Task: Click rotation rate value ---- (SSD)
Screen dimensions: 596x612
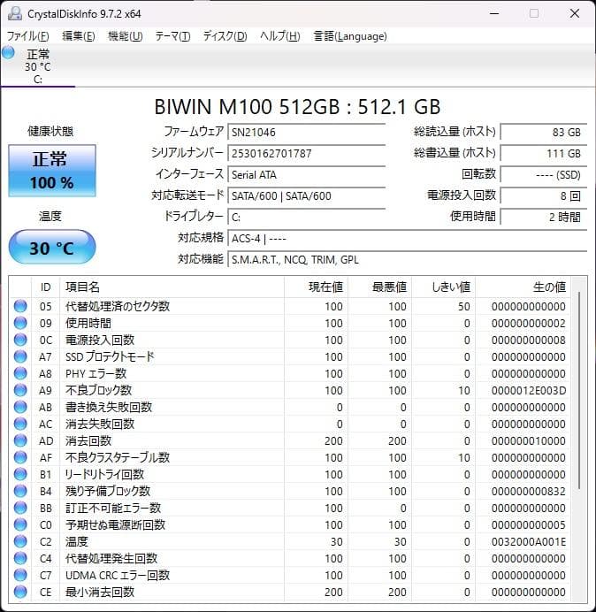Action: click(544, 174)
